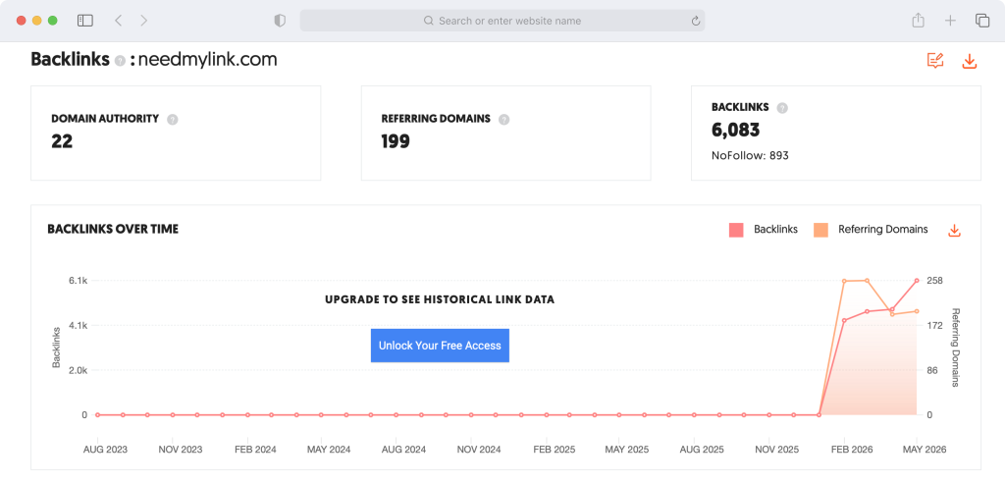Click the Backlinks count 6,083
The image size is (1005, 483).
pos(736,131)
